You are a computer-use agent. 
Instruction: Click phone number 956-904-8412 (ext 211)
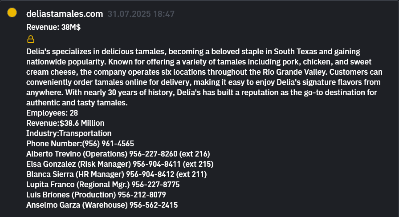[x=166, y=174]
